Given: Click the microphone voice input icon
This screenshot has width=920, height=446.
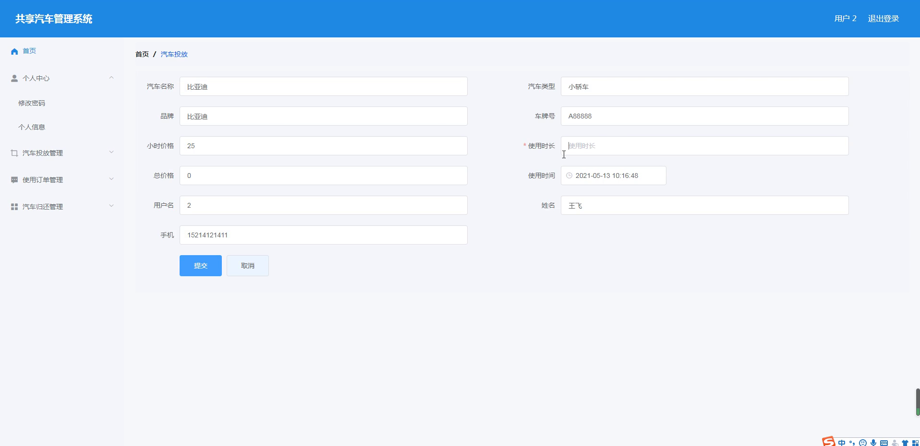Looking at the screenshot, I should pos(873,443).
